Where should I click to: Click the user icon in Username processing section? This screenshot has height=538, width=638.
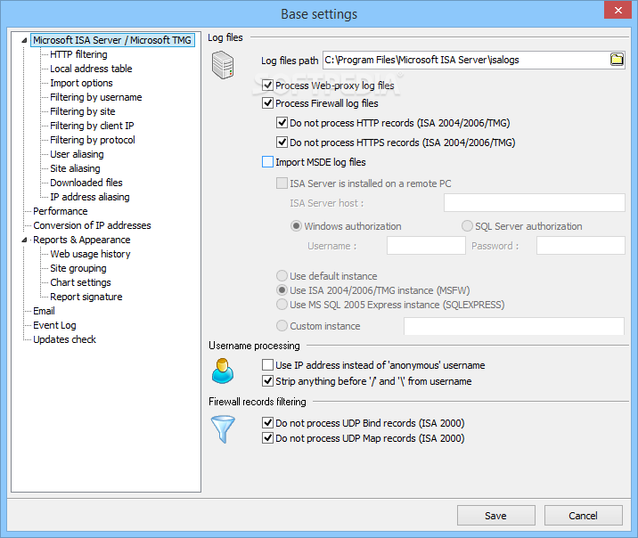pyautogui.click(x=223, y=371)
